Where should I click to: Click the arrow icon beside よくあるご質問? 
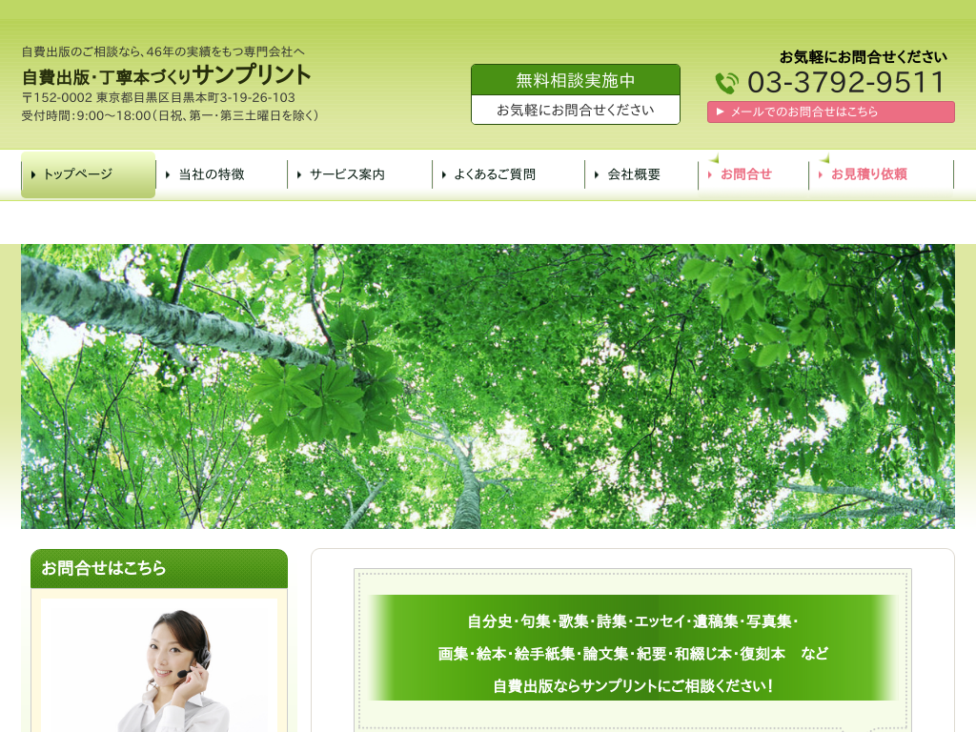(x=444, y=174)
